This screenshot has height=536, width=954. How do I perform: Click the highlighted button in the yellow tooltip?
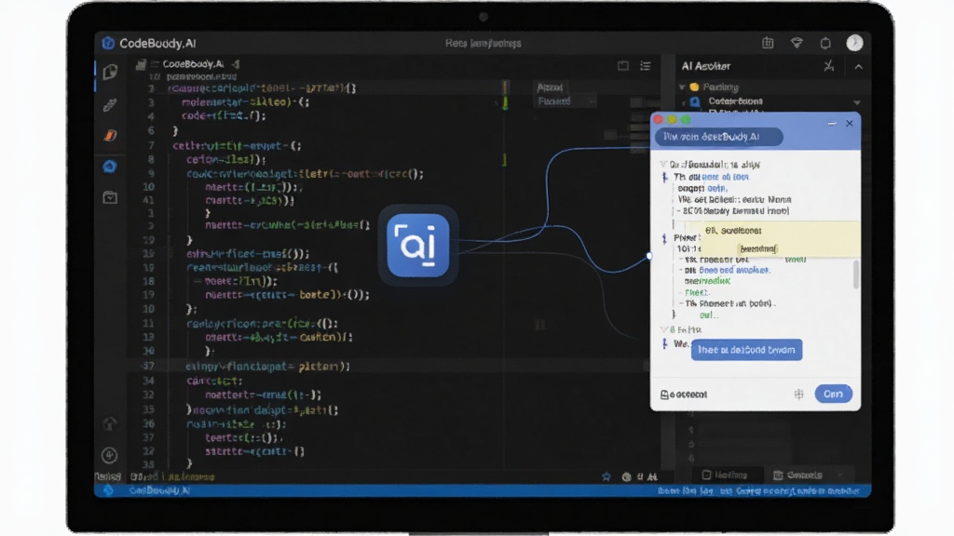tap(757, 248)
